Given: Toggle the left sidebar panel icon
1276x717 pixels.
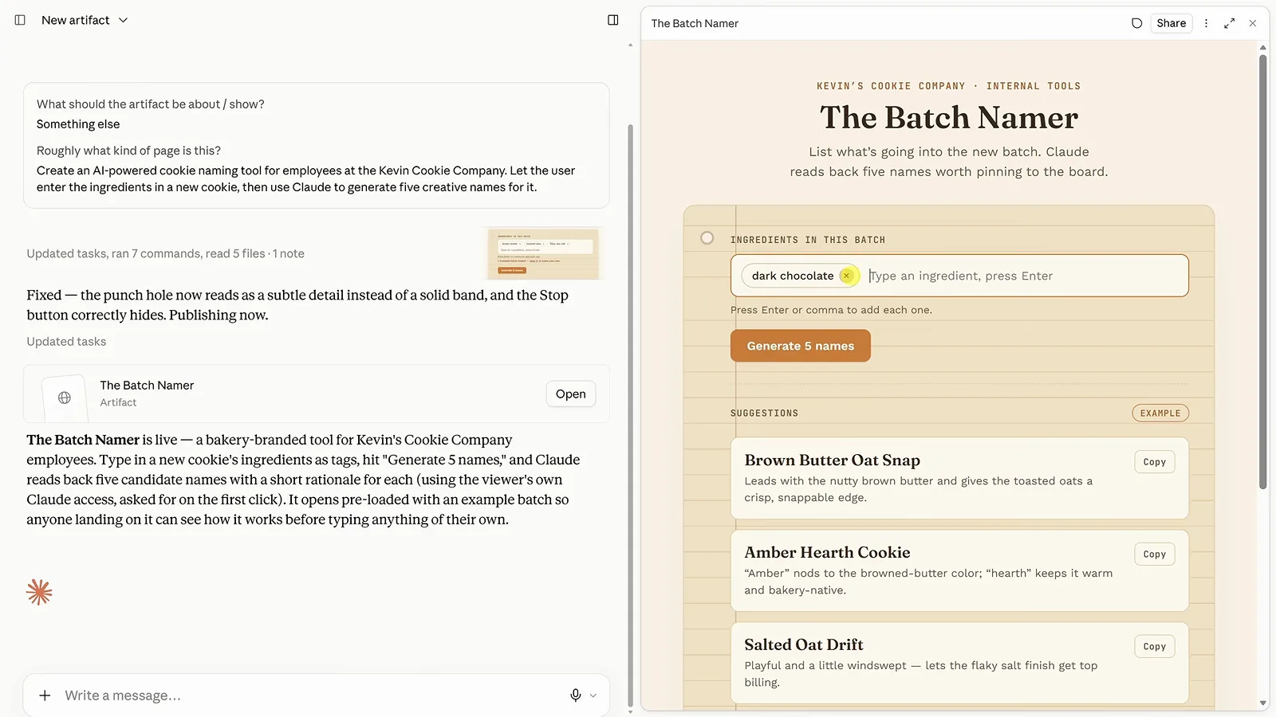Looking at the screenshot, I should [20, 20].
